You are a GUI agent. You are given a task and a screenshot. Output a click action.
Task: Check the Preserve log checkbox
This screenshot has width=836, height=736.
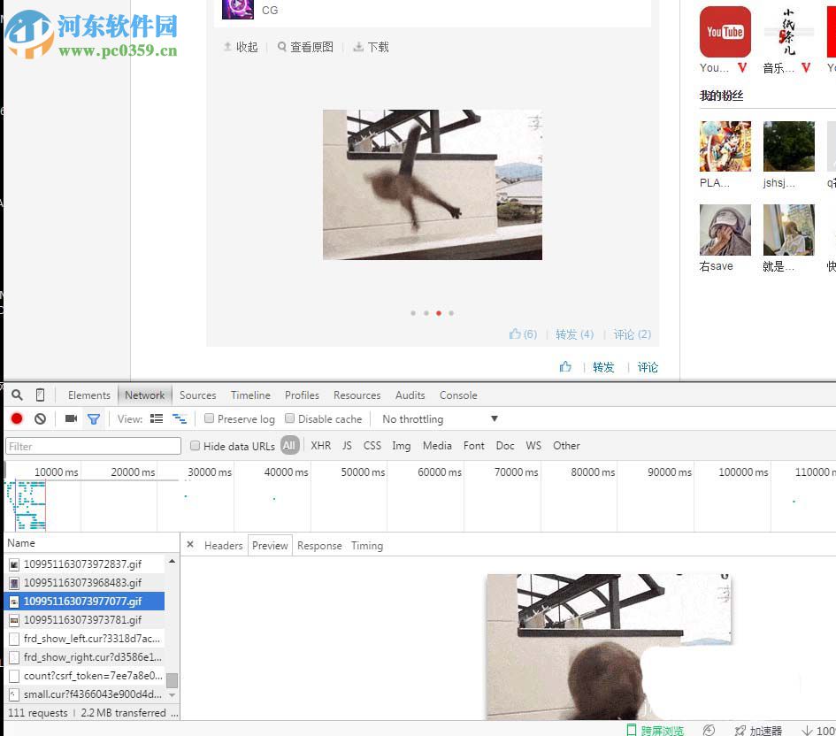click(x=209, y=418)
